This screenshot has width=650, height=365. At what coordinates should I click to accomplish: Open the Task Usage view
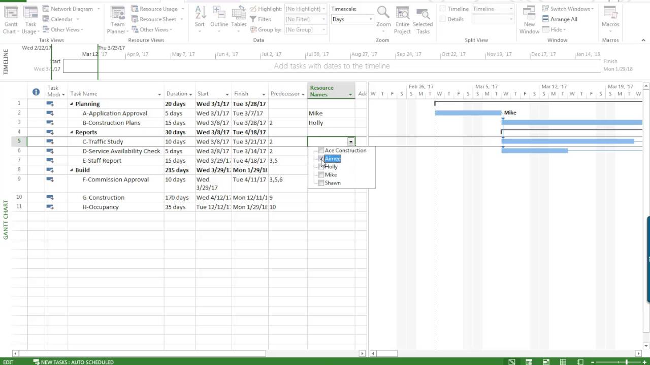pos(30,21)
